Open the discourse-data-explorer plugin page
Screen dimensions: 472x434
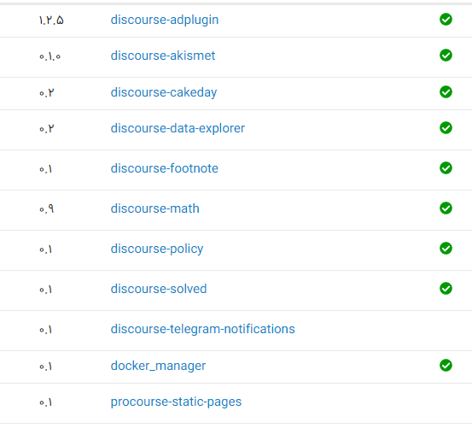tap(178, 128)
